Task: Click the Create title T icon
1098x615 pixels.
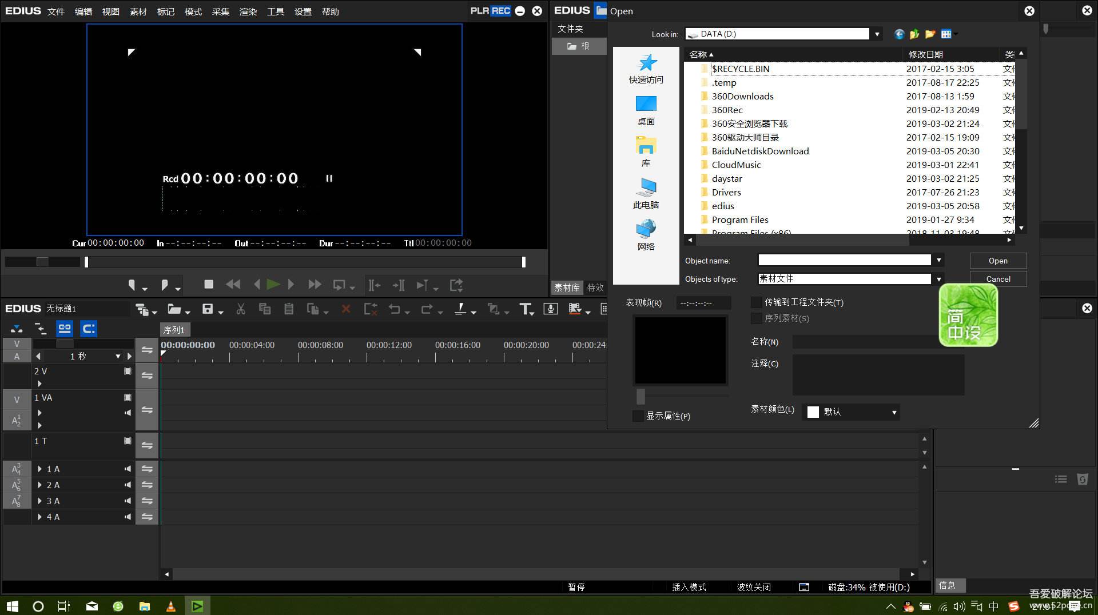Action: pyautogui.click(x=526, y=309)
